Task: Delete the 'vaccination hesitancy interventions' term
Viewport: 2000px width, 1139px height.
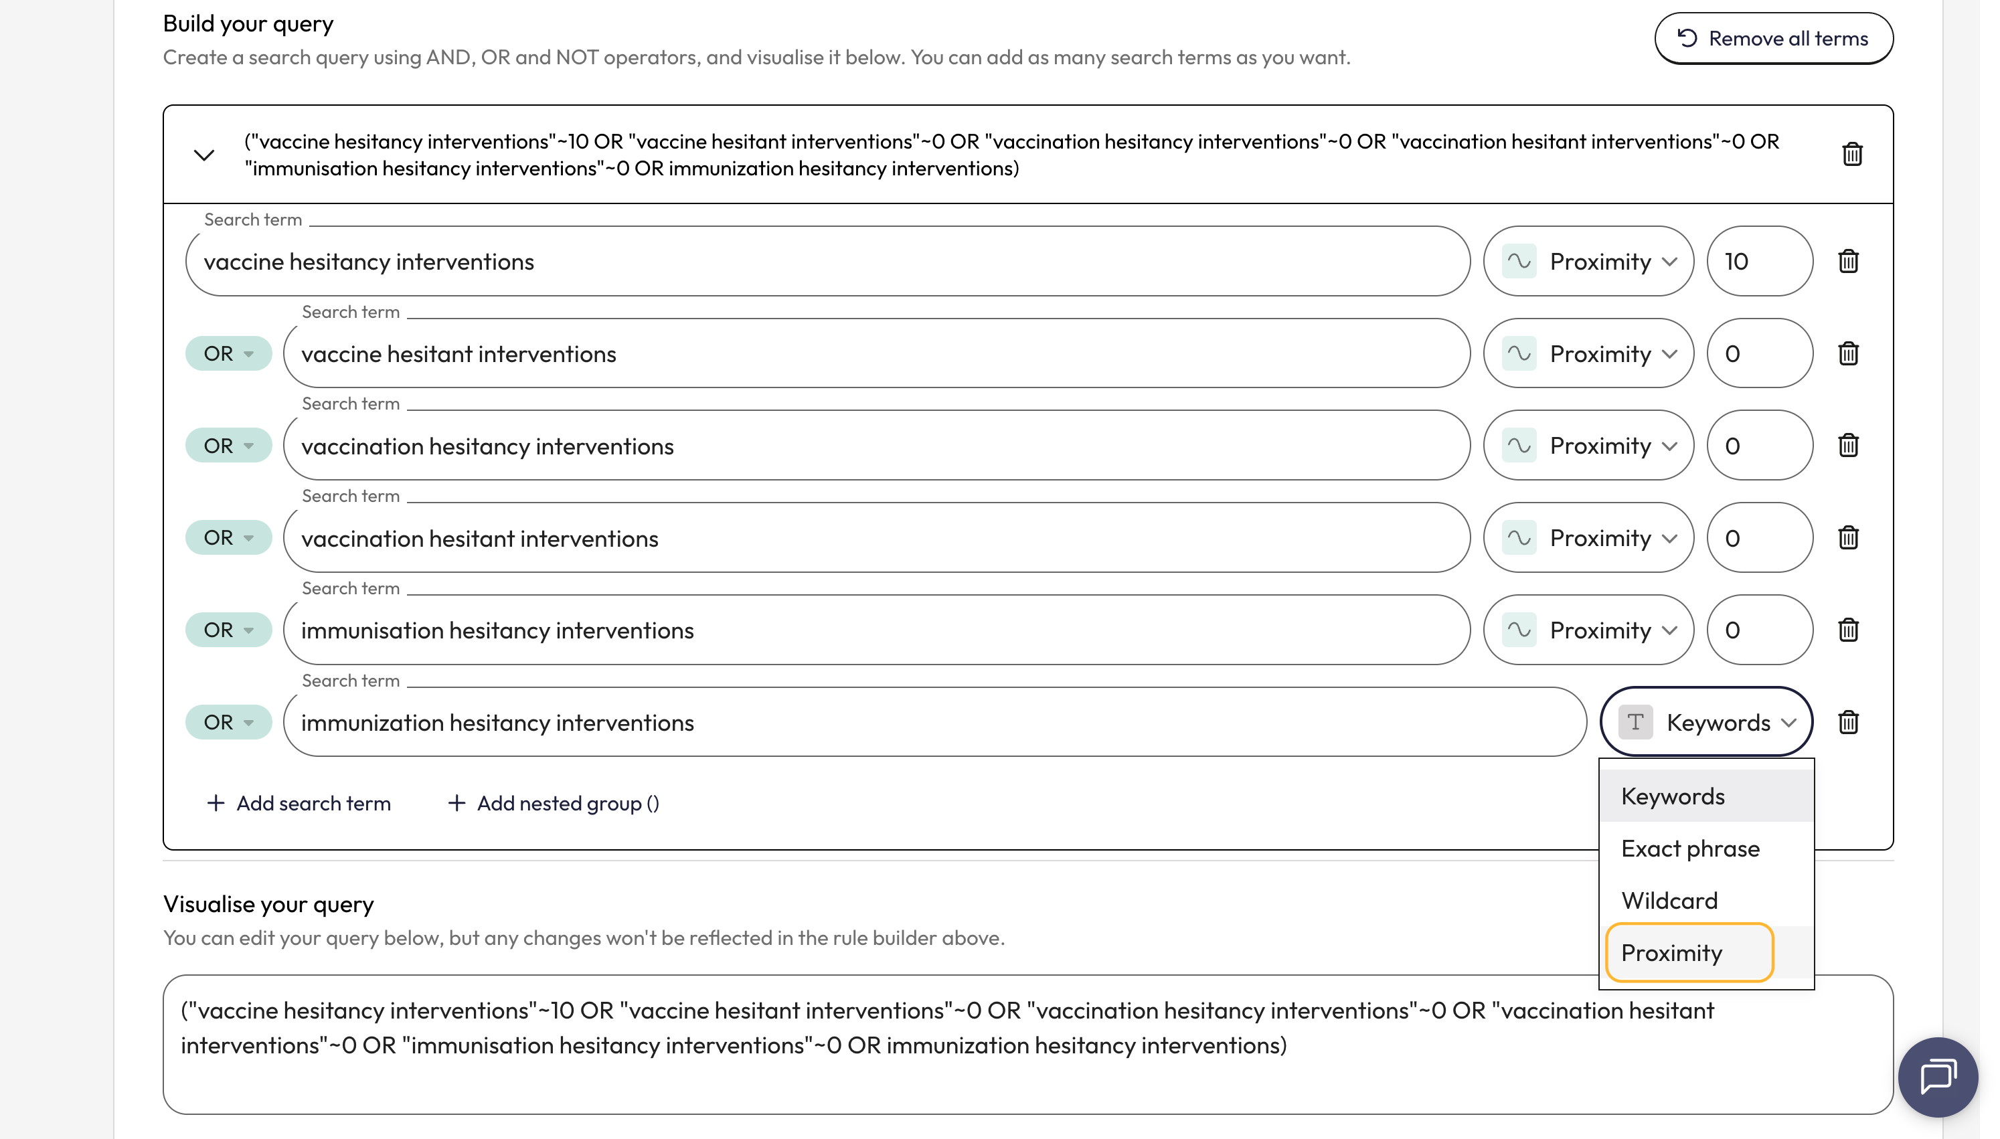Action: coord(1847,446)
